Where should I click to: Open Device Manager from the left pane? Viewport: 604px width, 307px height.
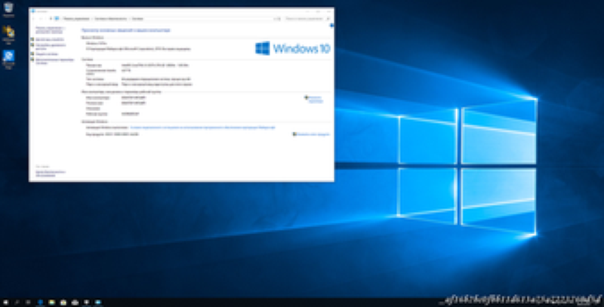click(50, 40)
